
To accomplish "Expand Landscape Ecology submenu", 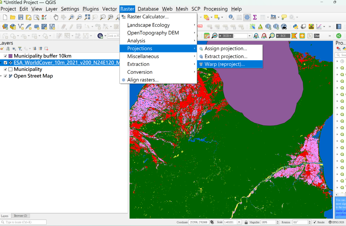I will tap(158, 25).
